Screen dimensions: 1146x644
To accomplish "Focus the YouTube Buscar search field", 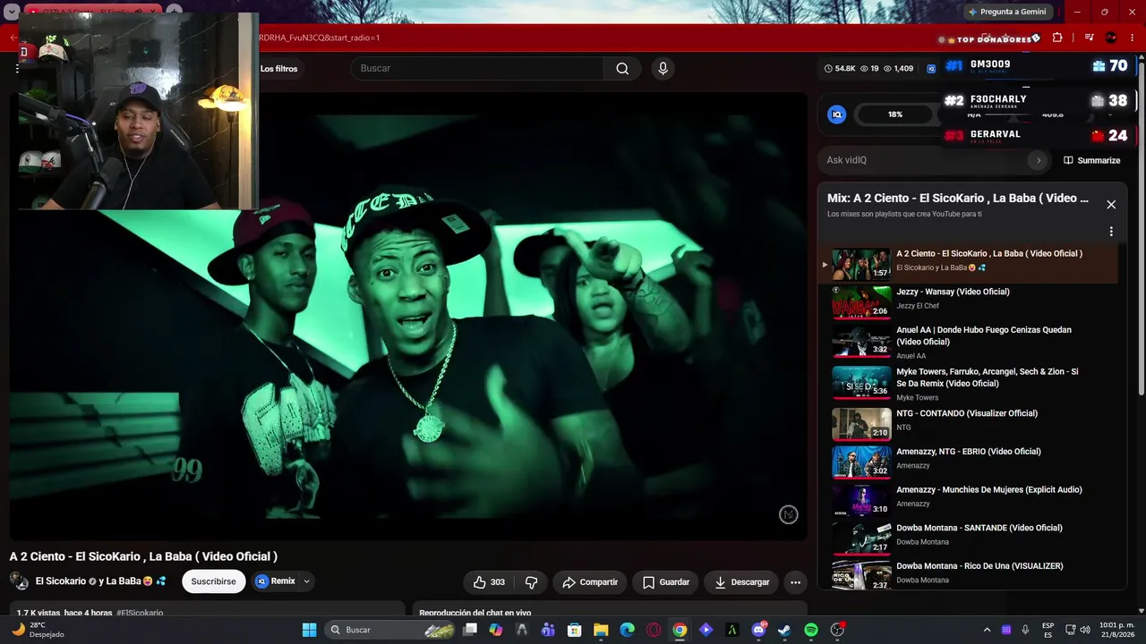I will [478, 69].
